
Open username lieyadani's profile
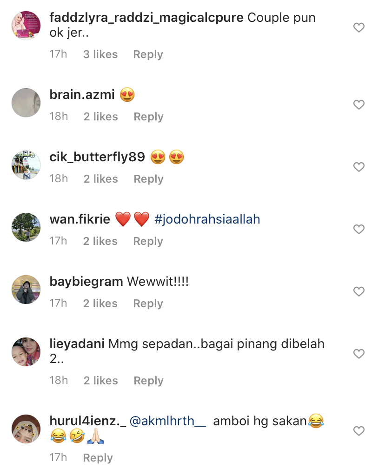[77, 344]
